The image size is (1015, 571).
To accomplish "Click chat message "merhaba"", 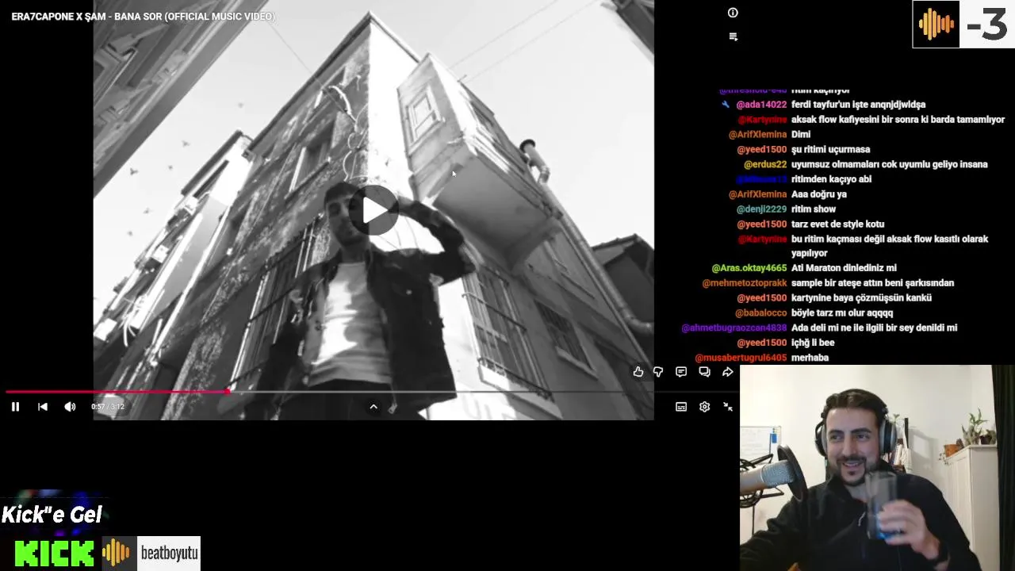I will click(x=810, y=358).
